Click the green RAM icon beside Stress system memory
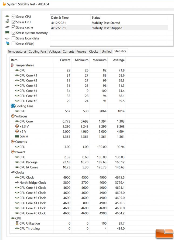The width and height of the screenshot is (174, 240). click(7, 32)
